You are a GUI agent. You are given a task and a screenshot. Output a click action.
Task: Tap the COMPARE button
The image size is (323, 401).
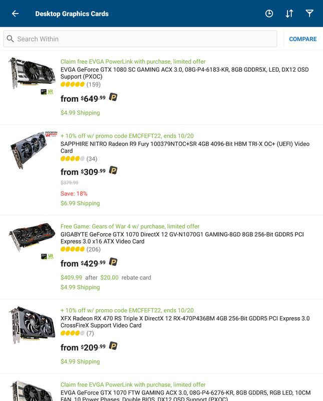(303, 39)
